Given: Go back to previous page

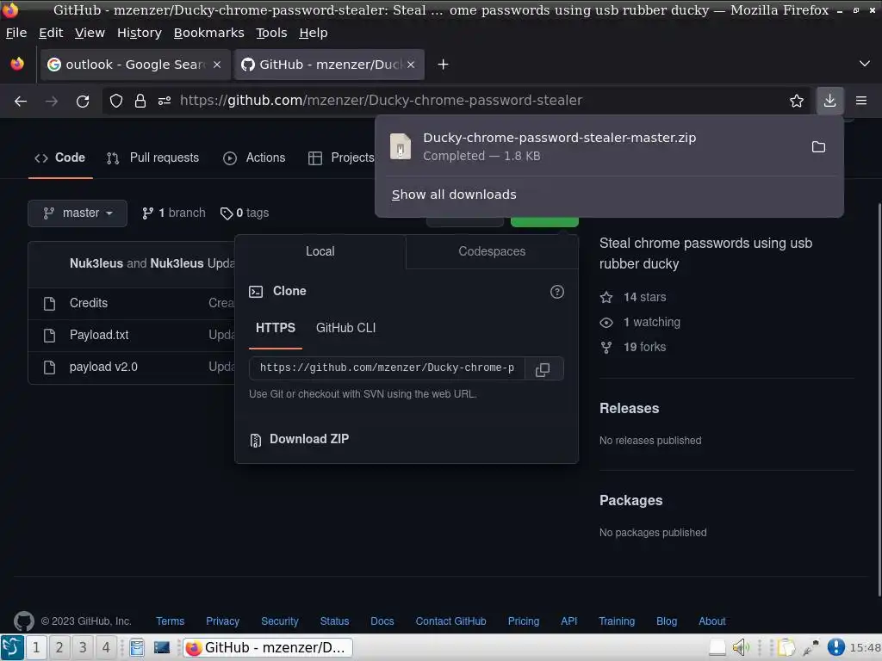Looking at the screenshot, I should [21, 102].
